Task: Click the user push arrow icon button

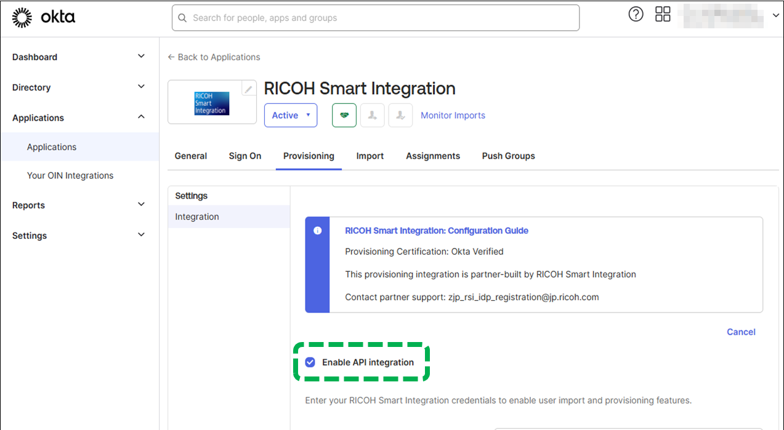Action: point(373,116)
